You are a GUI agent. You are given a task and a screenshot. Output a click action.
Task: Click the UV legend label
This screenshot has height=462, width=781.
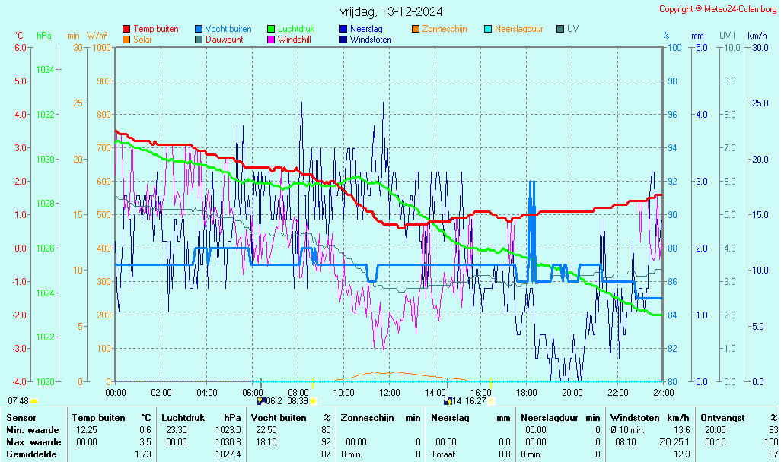point(572,29)
